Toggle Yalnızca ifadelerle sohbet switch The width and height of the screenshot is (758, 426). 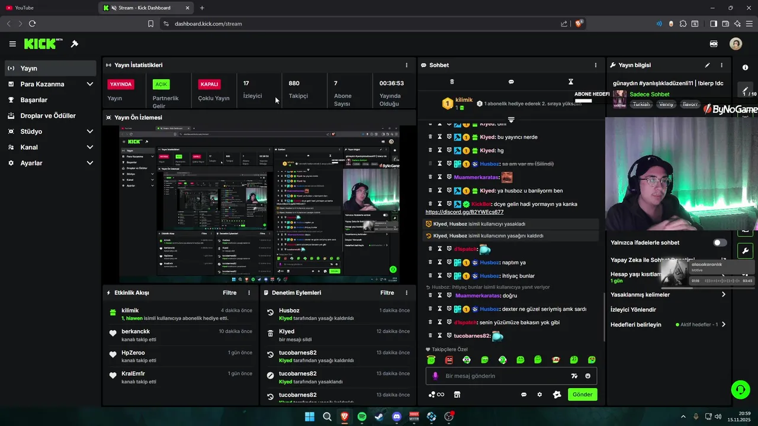point(720,243)
